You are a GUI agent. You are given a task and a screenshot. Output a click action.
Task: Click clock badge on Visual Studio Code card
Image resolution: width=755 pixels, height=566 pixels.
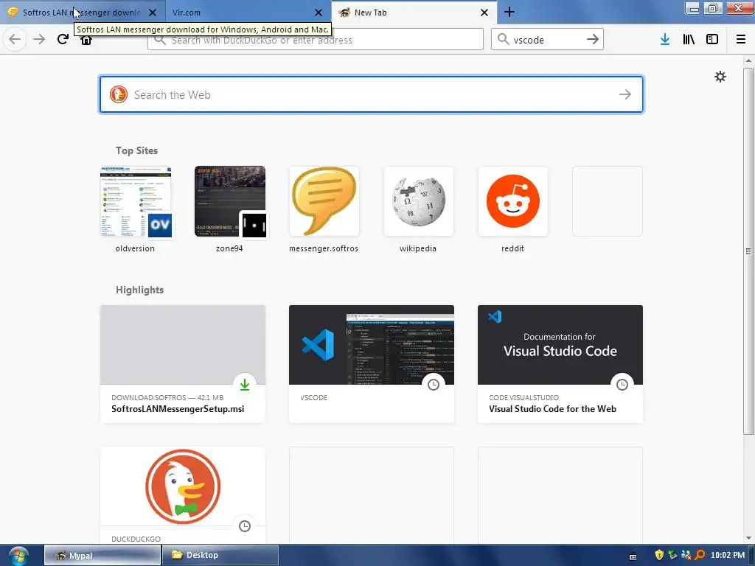[622, 385]
